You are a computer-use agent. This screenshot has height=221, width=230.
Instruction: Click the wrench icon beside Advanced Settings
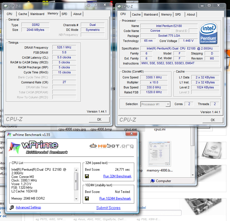[11, 207]
